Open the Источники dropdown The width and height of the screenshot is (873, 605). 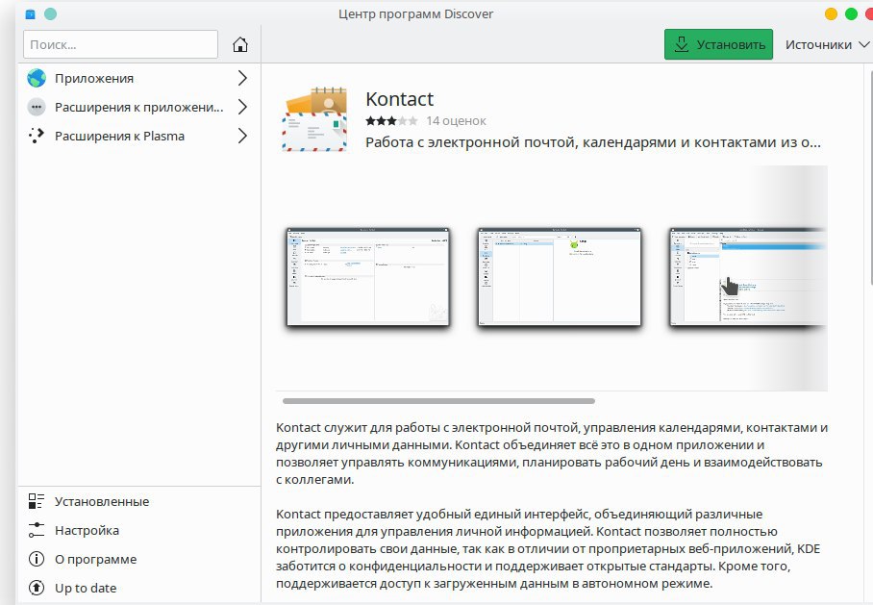827,44
